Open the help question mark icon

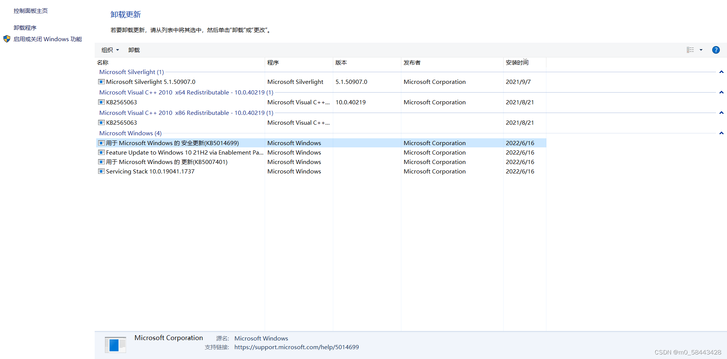(716, 50)
